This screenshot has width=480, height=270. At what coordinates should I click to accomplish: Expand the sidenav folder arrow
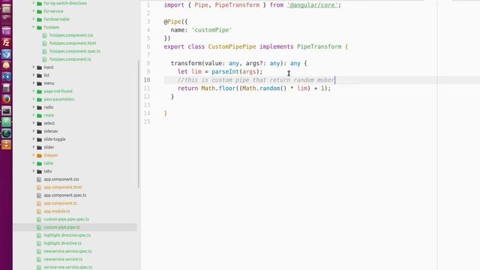tap(33, 131)
